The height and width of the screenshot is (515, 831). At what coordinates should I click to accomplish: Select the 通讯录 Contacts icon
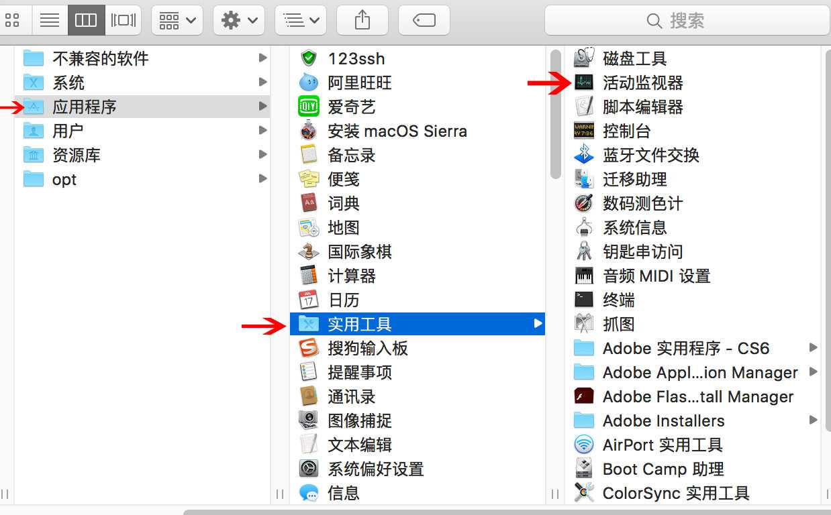pos(309,396)
